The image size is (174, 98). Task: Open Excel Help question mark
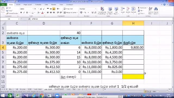[164, 5]
